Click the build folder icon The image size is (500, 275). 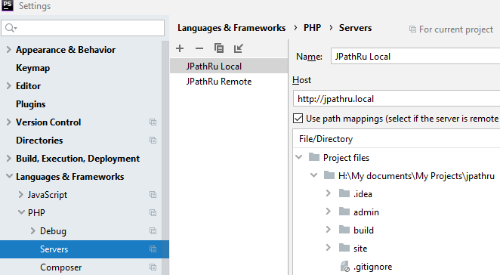coord(344,230)
